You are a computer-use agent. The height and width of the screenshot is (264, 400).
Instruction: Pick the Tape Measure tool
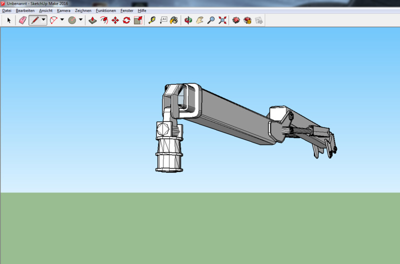click(151, 20)
